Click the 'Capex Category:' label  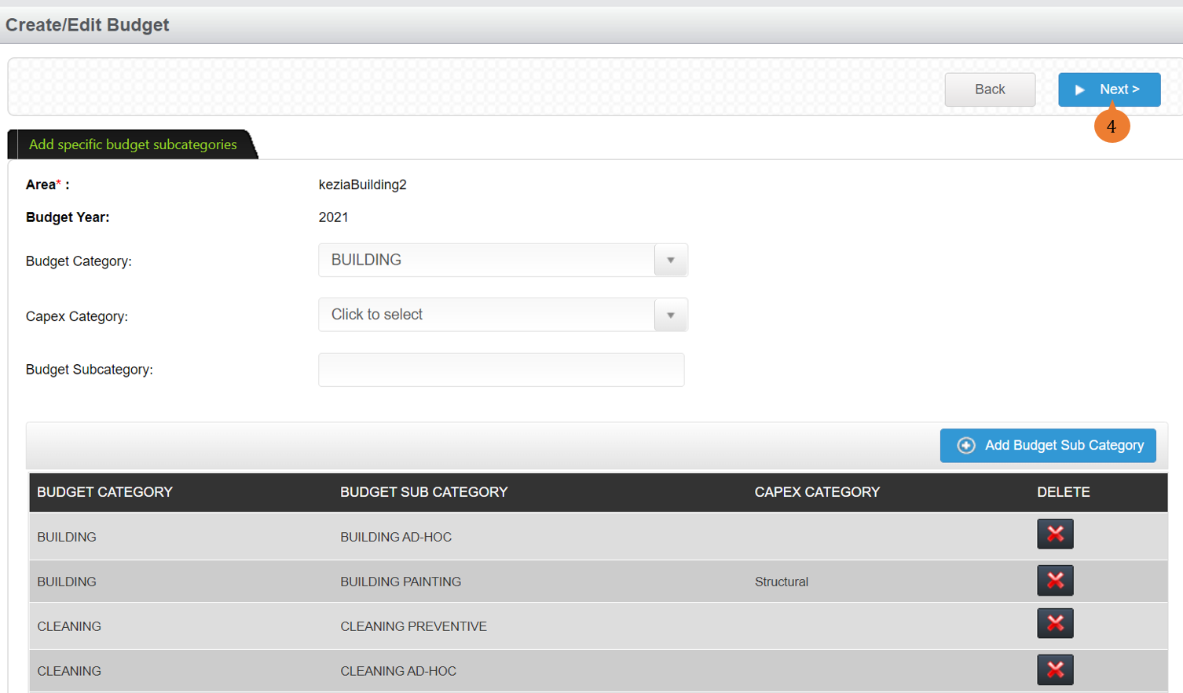pos(77,316)
